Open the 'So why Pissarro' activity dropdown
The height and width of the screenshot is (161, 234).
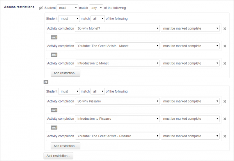pos(117,101)
